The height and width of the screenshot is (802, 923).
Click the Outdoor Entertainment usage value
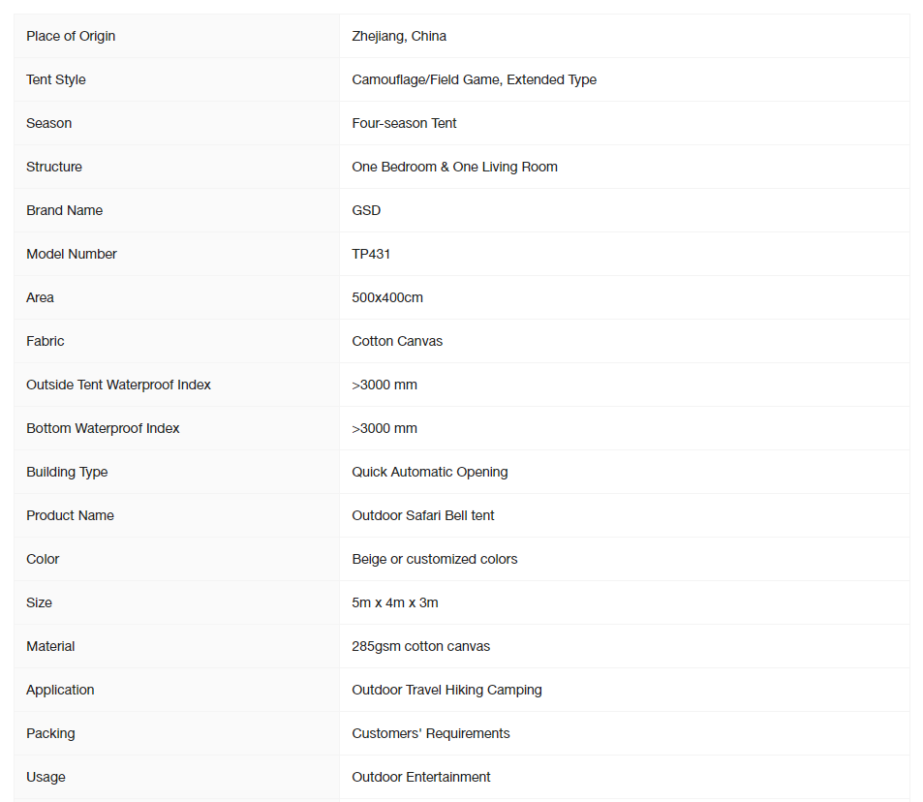(x=421, y=777)
